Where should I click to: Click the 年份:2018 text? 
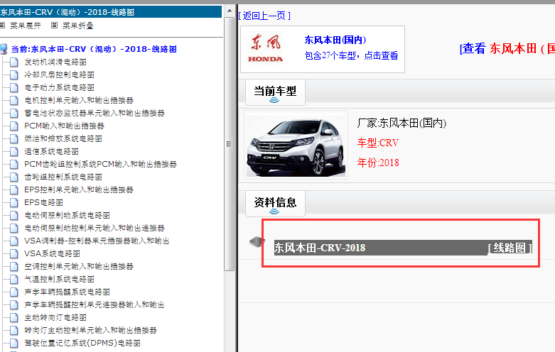click(x=377, y=163)
